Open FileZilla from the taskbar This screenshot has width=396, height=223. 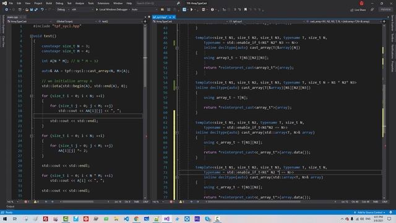pos(45,219)
